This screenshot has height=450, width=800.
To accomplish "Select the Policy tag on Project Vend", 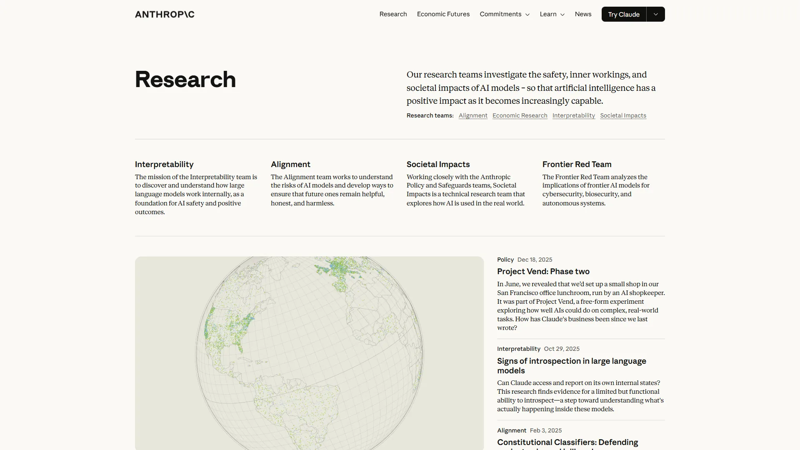I will pyautogui.click(x=505, y=260).
